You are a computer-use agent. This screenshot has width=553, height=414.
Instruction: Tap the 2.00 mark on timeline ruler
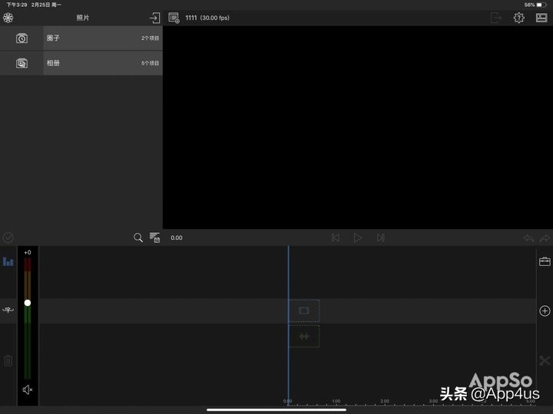coord(385,401)
